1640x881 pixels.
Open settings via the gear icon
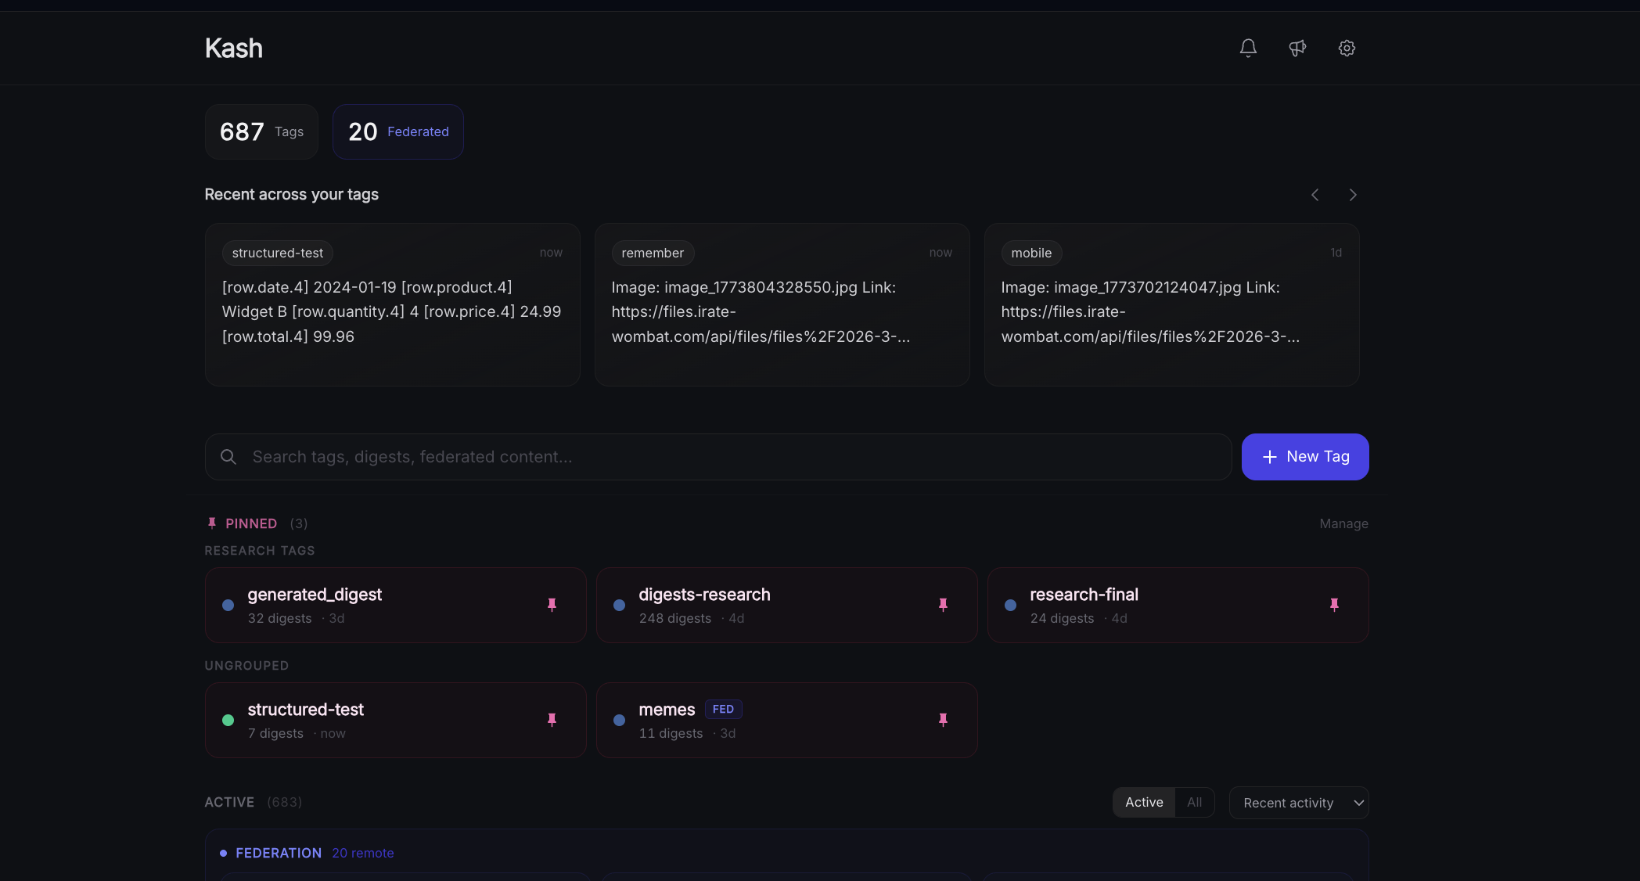point(1347,48)
